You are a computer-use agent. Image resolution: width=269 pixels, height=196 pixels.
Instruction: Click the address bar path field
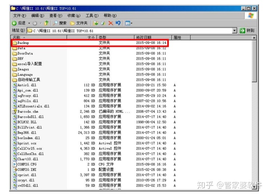[x=130, y=31]
